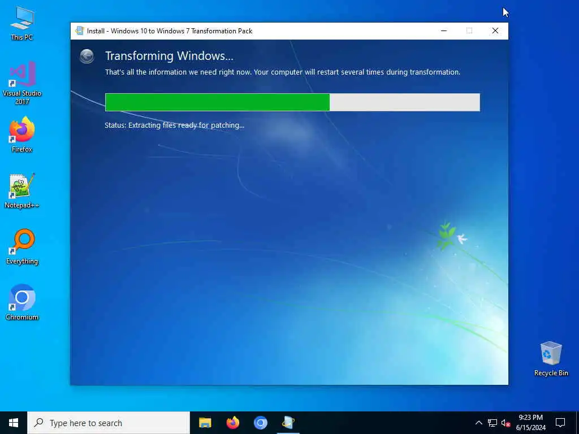This screenshot has height=434, width=579.
Task: Click the installer window title text
Action: (x=170, y=31)
